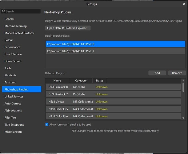Select the DxO FilmPack 8 search folder
The width and height of the screenshot is (188, 154).
point(115,44)
